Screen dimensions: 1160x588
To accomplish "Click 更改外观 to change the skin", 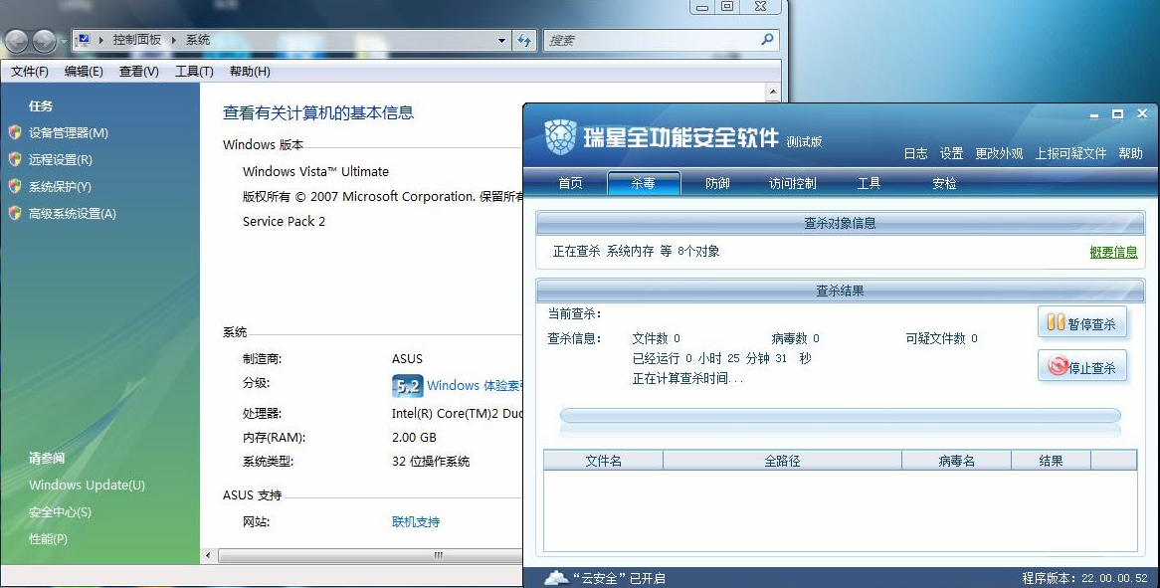I will (1000, 153).
